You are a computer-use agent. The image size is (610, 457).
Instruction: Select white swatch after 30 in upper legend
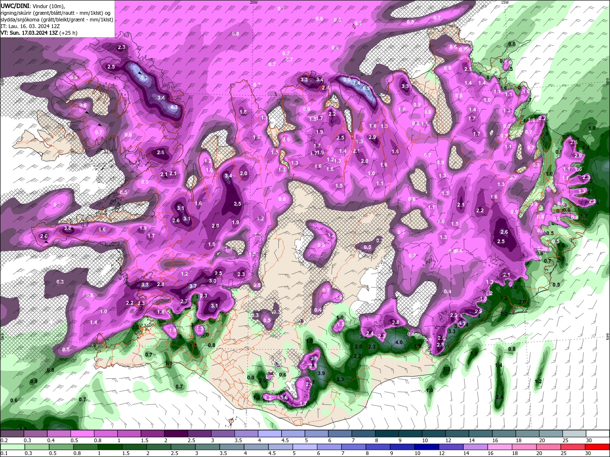pos(598,434)
